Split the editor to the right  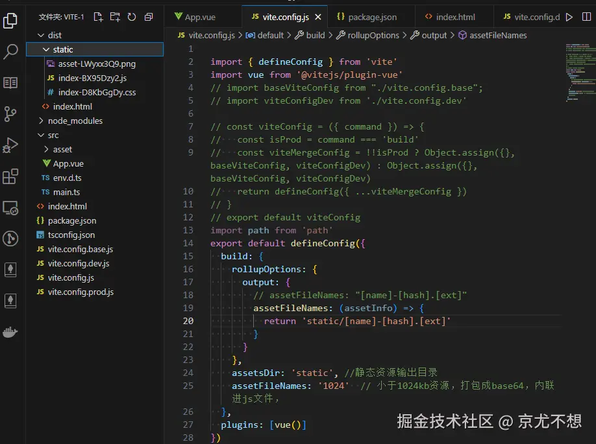pyautogui.click(x=586, y=17)
